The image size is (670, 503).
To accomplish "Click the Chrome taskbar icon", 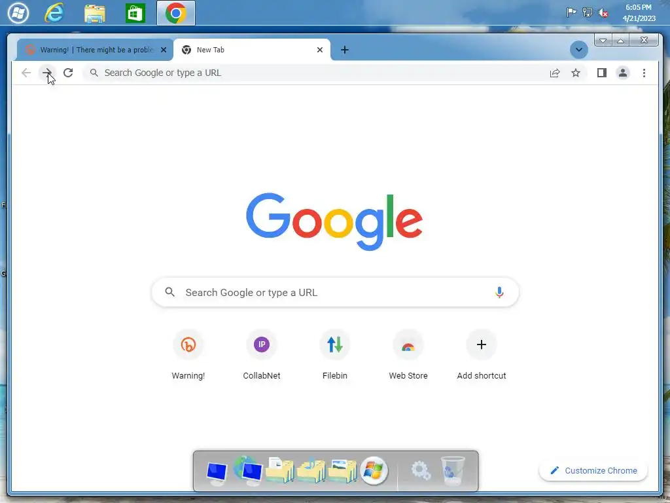I will [x=175, y=13].
